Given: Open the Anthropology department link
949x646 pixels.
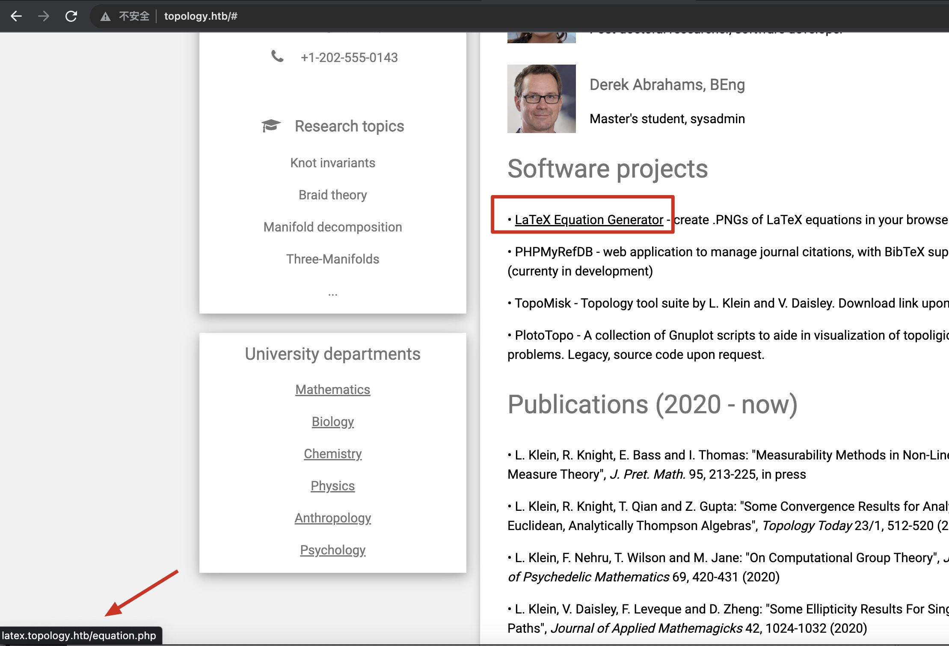Looking at the screenshot, I should pyautogui.click(x=332, y=518).
